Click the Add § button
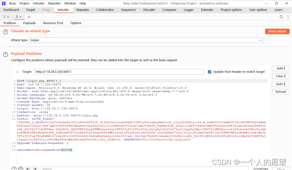This screenshot has height=170, width=292. (x=281, y=68)
